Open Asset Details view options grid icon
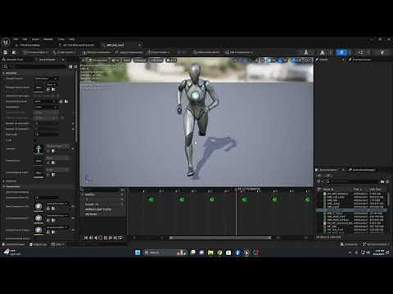This screenshot has height=294, width=393. [x=70, y=67]
